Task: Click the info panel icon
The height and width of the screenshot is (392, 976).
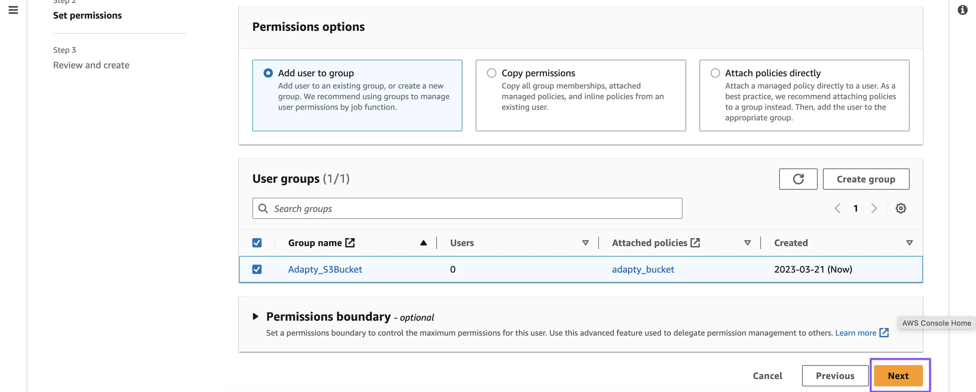Action: pyautogui.click(x=962, y=10)
